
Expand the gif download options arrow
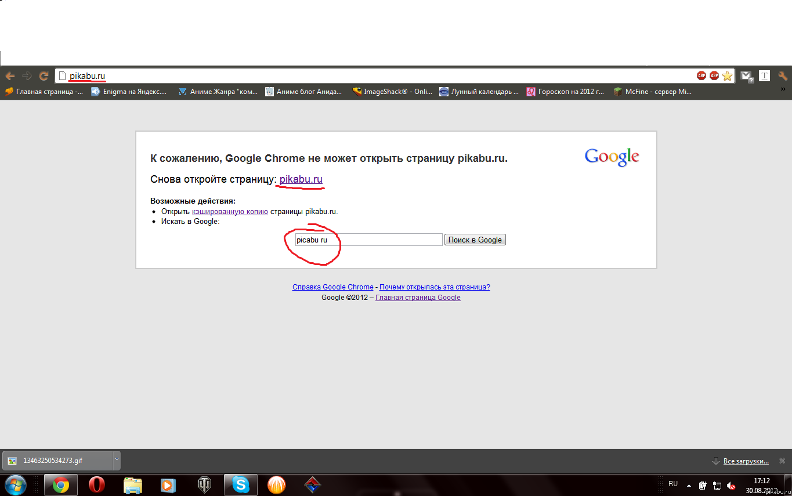tap(117, 461)
